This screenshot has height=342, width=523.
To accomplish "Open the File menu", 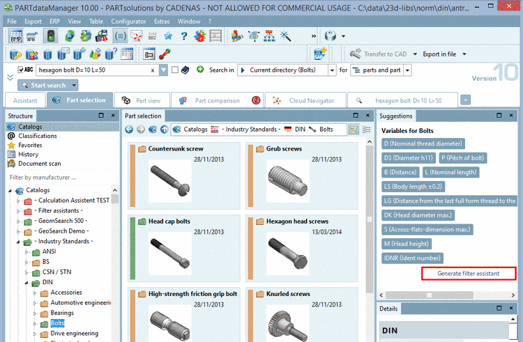I will click(12, 22).
